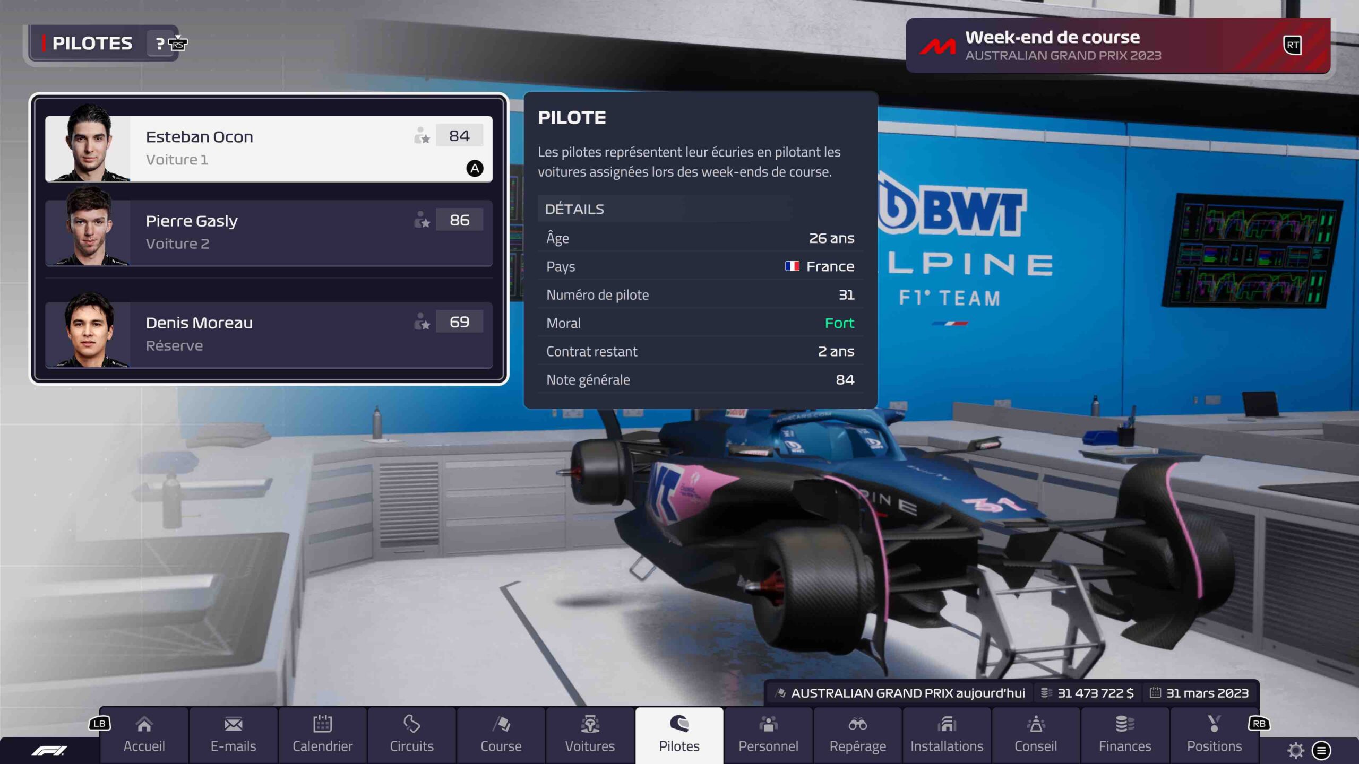This screenshot has width=1359, height=764.
Task: Open the Course tab
Action: coord(501,735)
